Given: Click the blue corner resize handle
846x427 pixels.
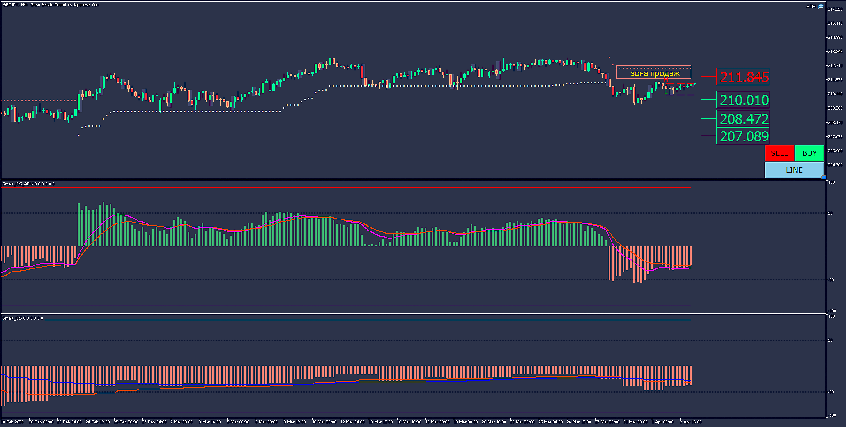Looking at the screenshot, I should click(823, 177).
